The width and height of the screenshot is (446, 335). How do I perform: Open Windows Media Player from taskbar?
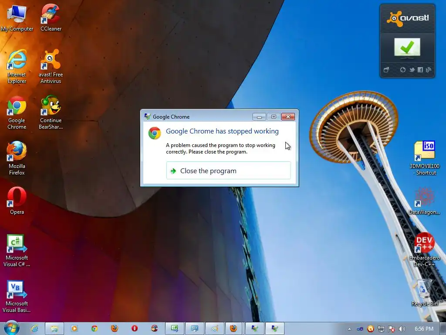coord(74,328)
